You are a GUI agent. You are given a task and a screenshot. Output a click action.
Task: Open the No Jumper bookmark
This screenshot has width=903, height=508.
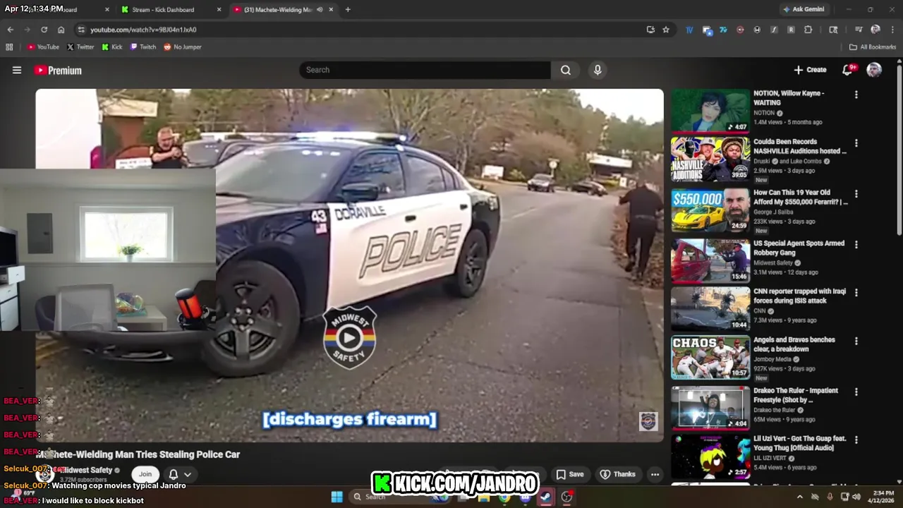[x=183, y=47]
